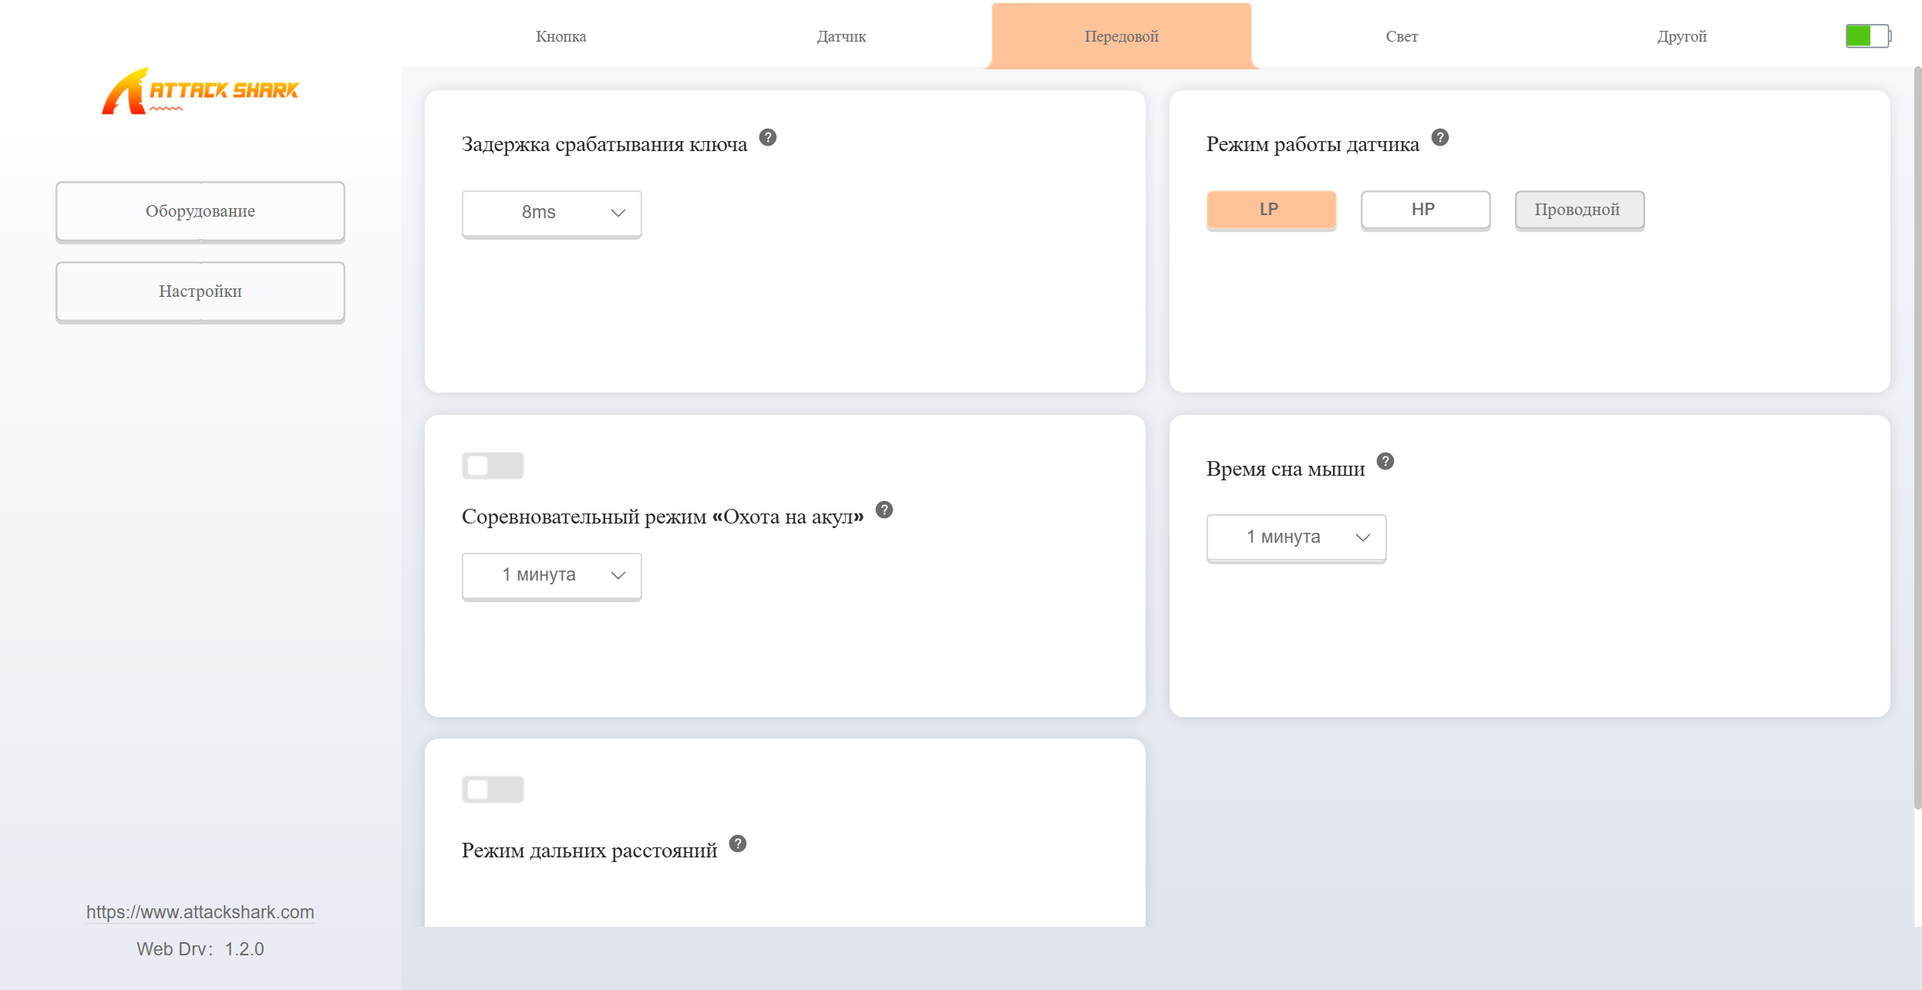Click help icon beside Задержка срабатывания ключа
Viewport: 1922px width, 990px height.
tap(767, 137)
